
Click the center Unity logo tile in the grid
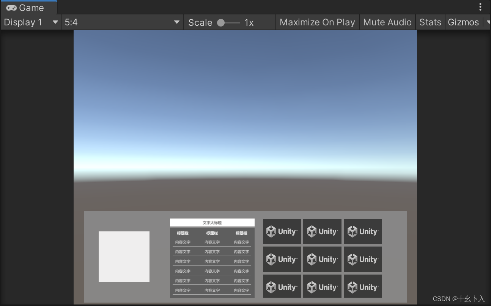tap(322, 259)
